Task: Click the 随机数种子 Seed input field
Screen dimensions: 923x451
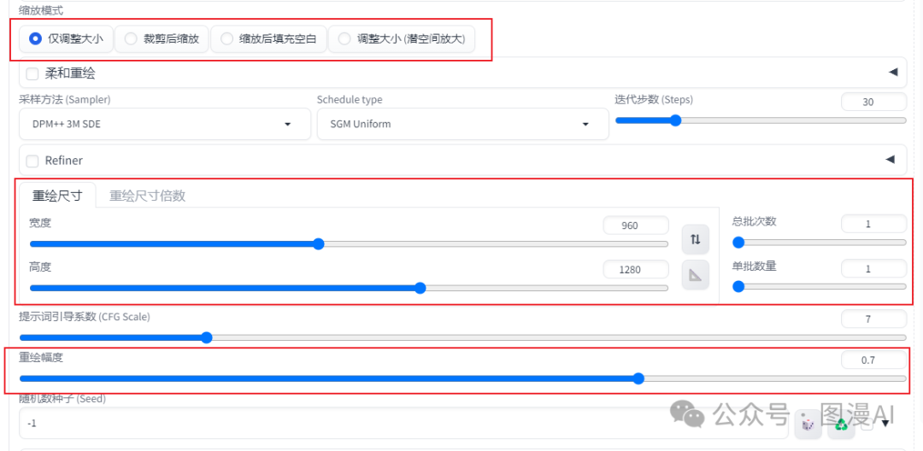Action: [403, 424]
